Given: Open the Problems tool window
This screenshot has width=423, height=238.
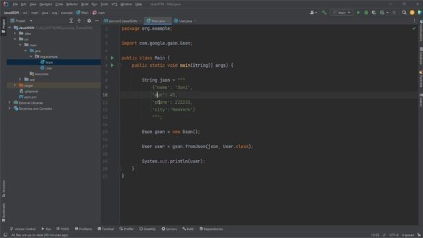Looking at the screenshot, I should coord(83,229).
